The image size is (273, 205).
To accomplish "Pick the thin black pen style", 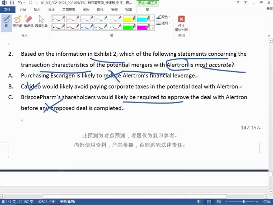I will point(58,19).
